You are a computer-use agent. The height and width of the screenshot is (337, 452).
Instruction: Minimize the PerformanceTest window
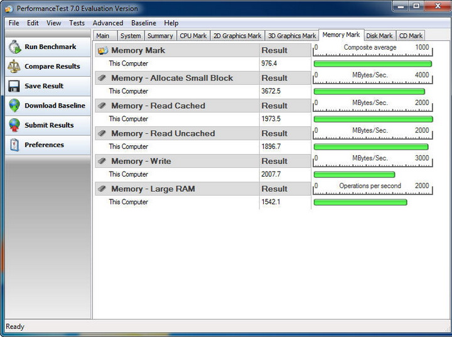tap(401, 6)
